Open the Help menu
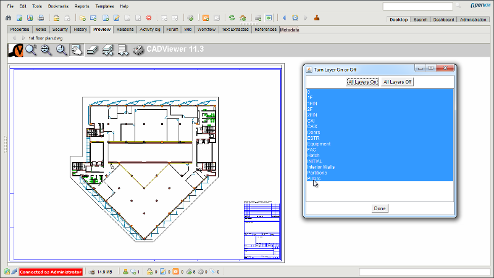 click(x=124, y=6)
